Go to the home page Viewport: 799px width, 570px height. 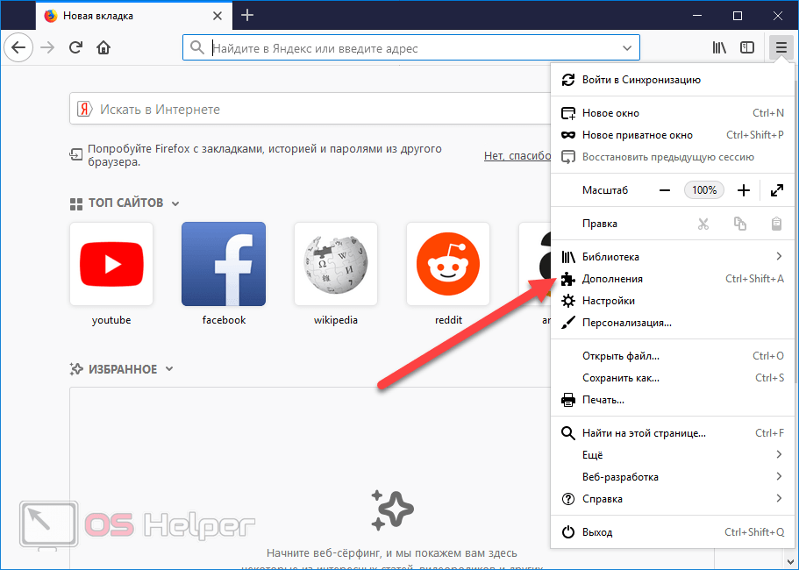tap(103, 47)
